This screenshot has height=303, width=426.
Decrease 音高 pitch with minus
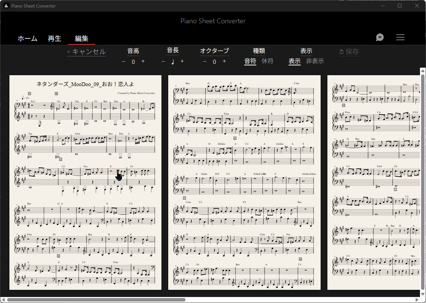click(x=123, y=62)
